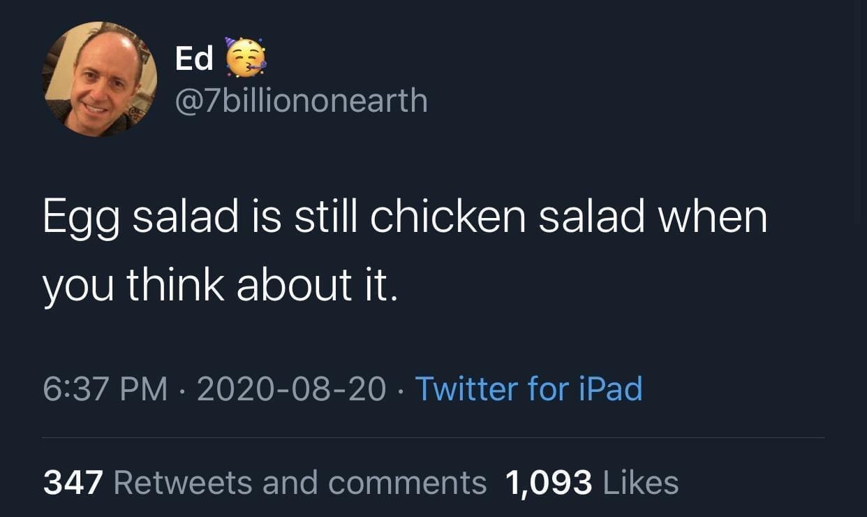867x517 pixels.
Task: Click the tweet line "you think about it."
Action: click(x=220, y=285)
